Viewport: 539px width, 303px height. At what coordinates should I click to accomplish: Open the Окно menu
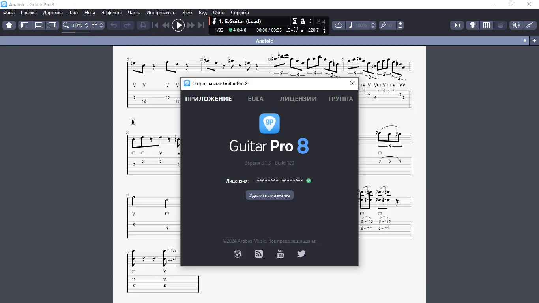219,13
